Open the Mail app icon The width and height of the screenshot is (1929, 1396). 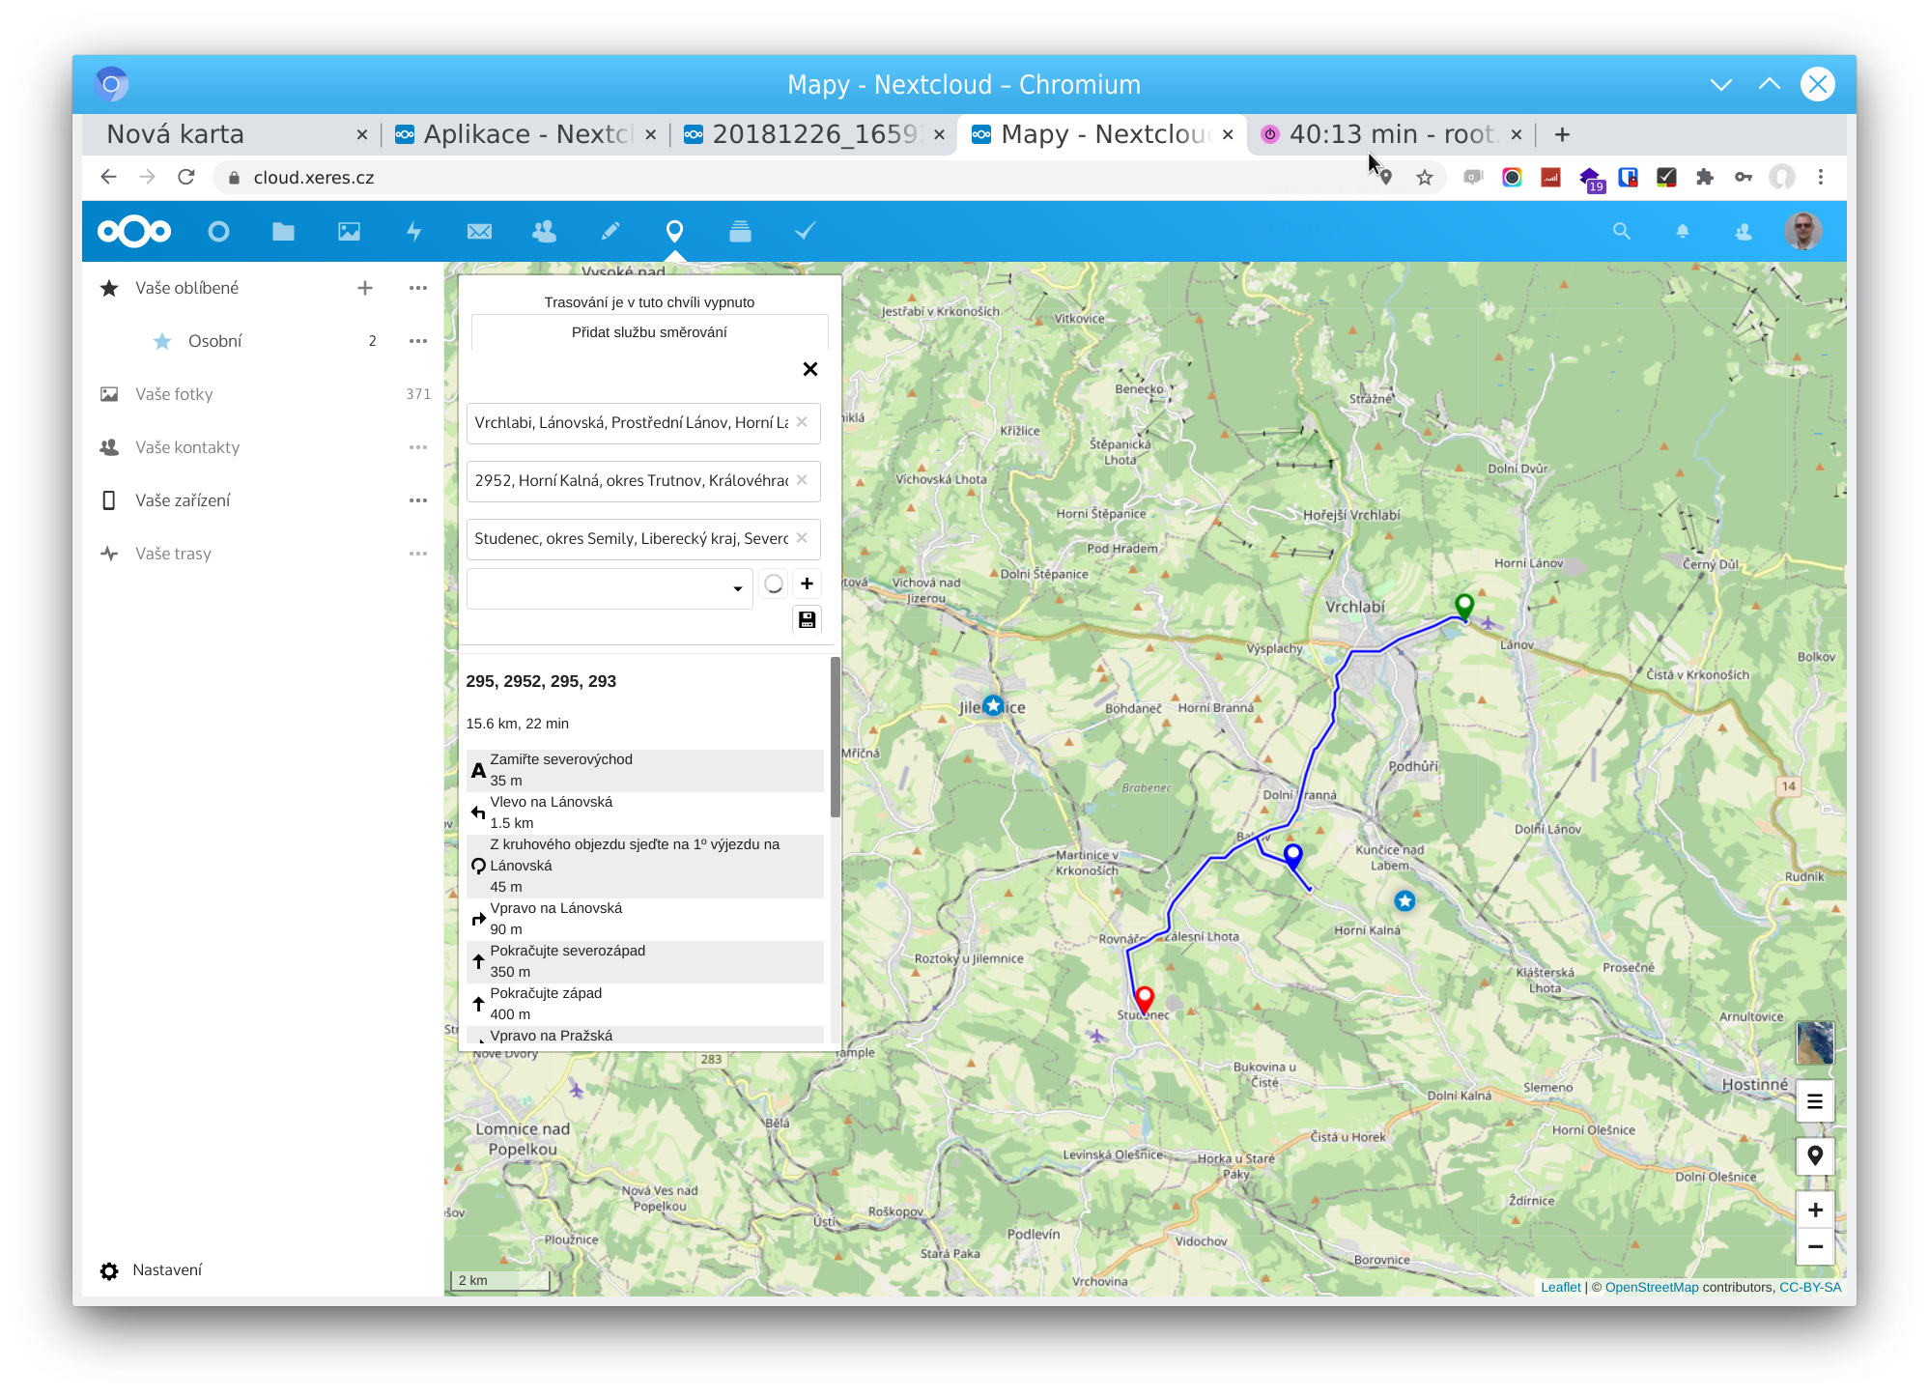[479, 232]
